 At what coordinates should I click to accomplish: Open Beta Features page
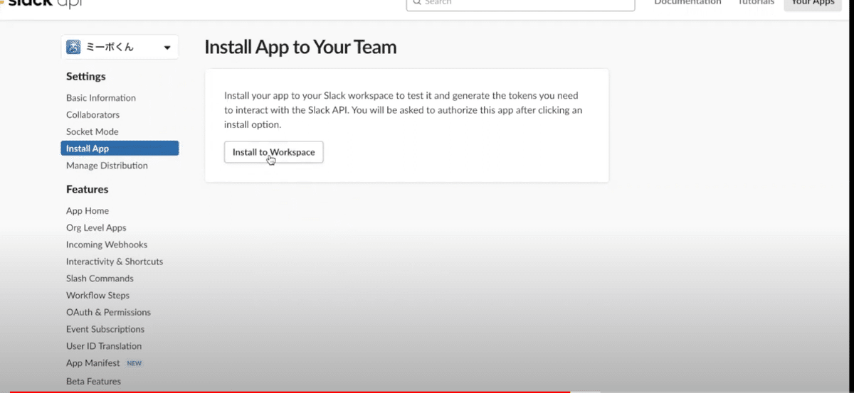coord(93,382)
